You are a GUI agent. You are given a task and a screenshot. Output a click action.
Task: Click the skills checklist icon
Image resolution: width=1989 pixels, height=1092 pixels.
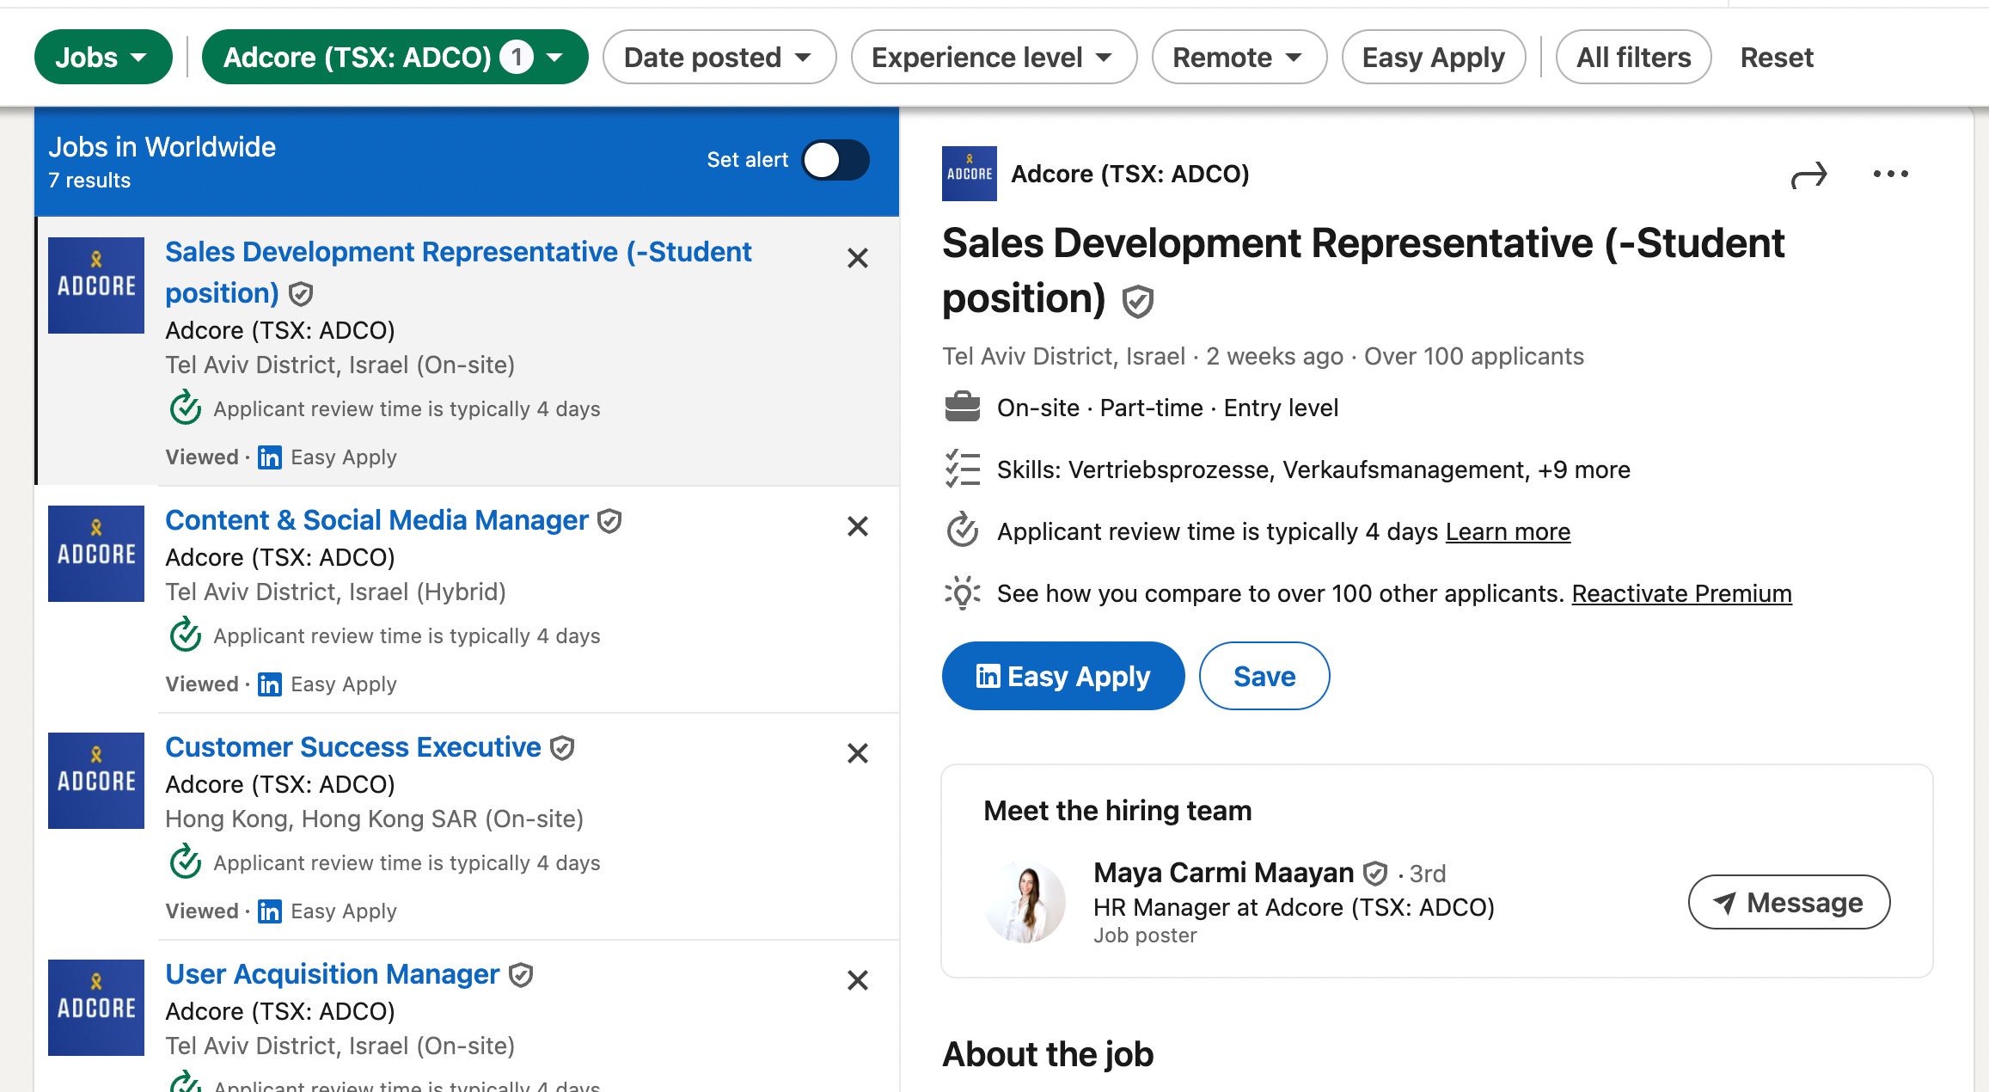962,469
